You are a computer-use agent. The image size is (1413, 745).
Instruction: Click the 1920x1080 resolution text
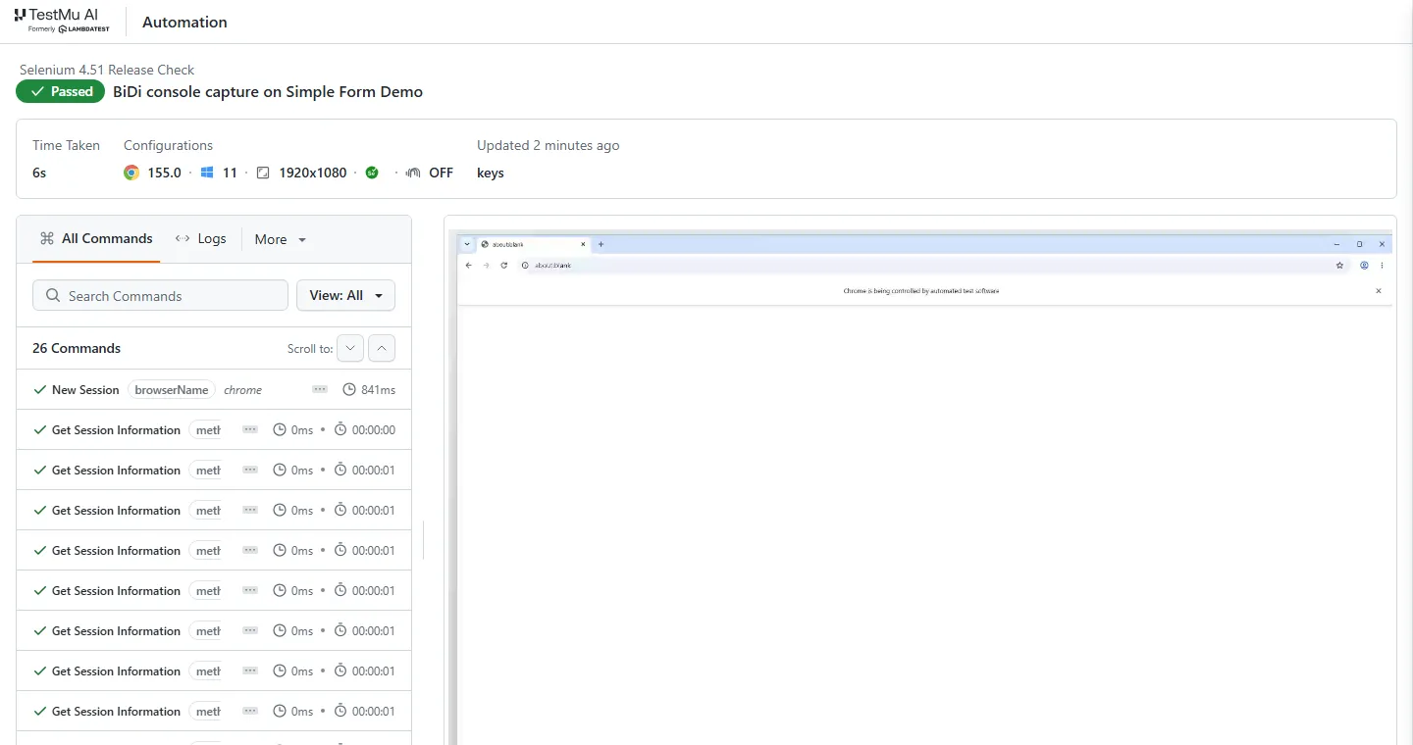(313, 173)
